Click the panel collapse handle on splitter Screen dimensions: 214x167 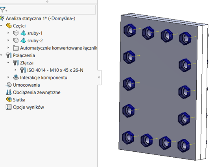(100, 77)
